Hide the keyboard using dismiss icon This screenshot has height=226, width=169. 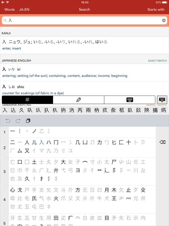162,100
